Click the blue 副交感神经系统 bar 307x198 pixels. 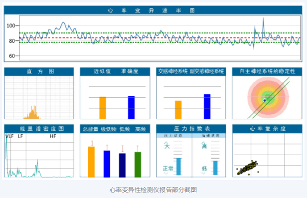[207, 106]
